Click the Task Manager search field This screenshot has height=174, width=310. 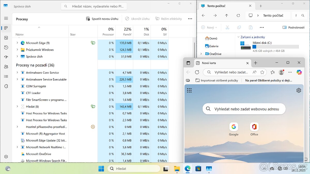click(93, 6)
